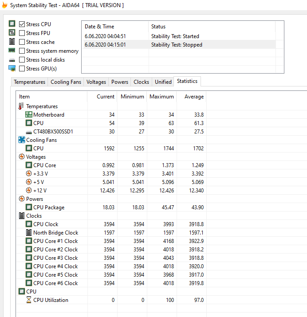Click the SSD drive icon for CT480BX500SSD1
Image resolution: width=307 pixels, height=317 pixels.
pyautogui.click(x=29, y=133)
